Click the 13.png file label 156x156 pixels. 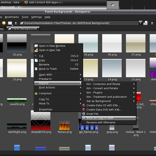(x=89, y=80)
